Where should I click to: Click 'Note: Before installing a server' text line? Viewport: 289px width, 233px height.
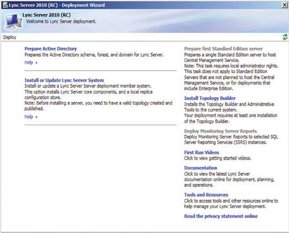(x=98, y=103)
